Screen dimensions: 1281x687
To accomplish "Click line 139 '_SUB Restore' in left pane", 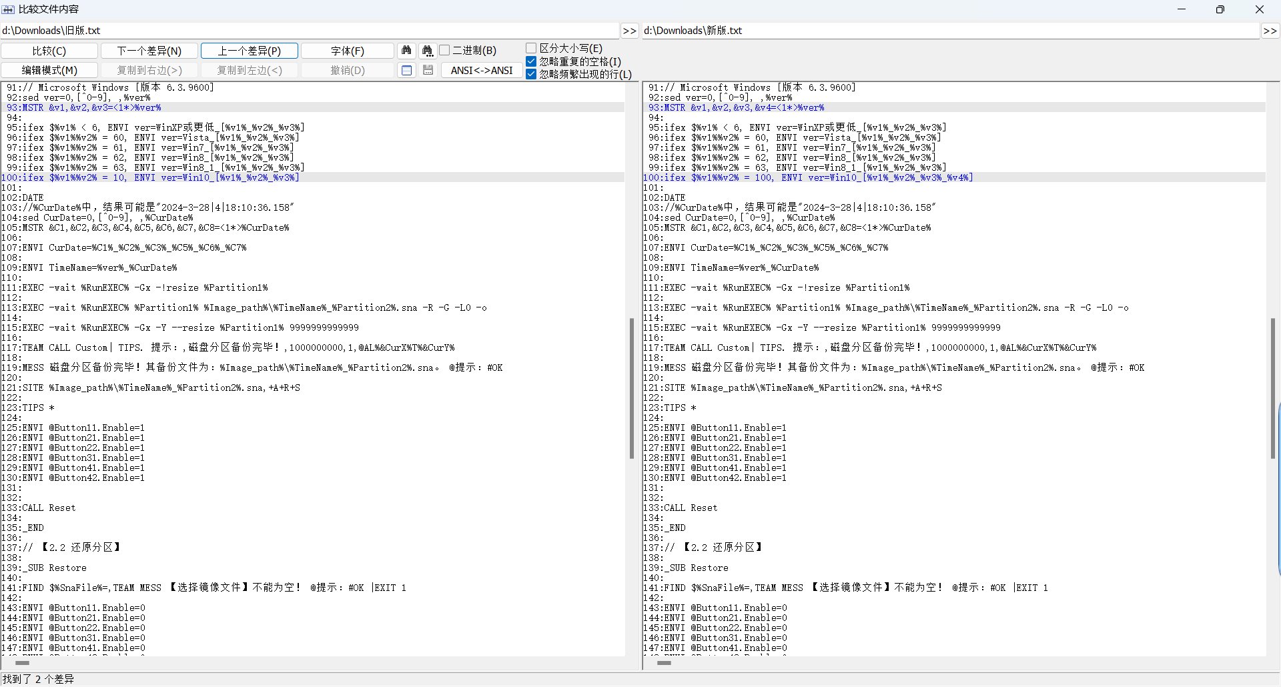I will [44, 568].
